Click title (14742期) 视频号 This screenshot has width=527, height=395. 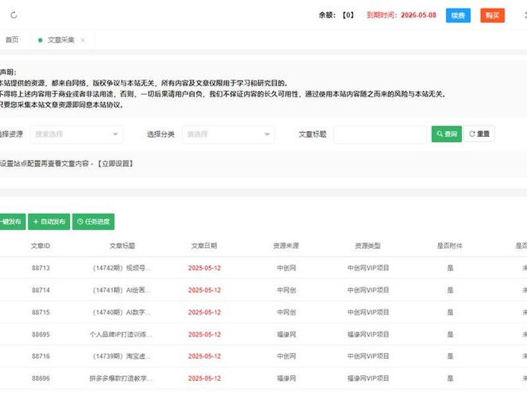[x=122, y=268]
